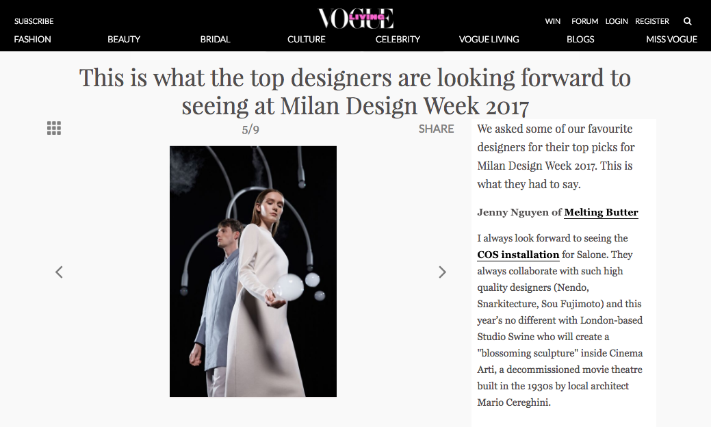Image resolution: width=711 pixels, height=427 pixels.
Task: Open the Miss Vogue section
Action: pyautogui.click(x=671, y=40)
